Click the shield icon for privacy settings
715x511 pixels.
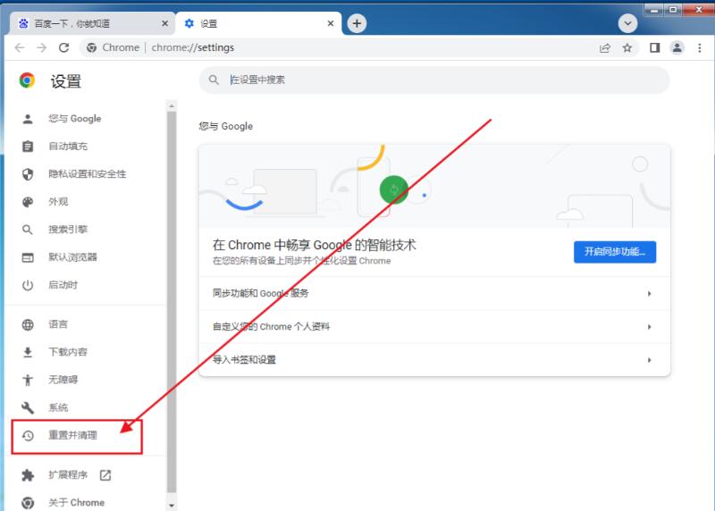point(28,174)
